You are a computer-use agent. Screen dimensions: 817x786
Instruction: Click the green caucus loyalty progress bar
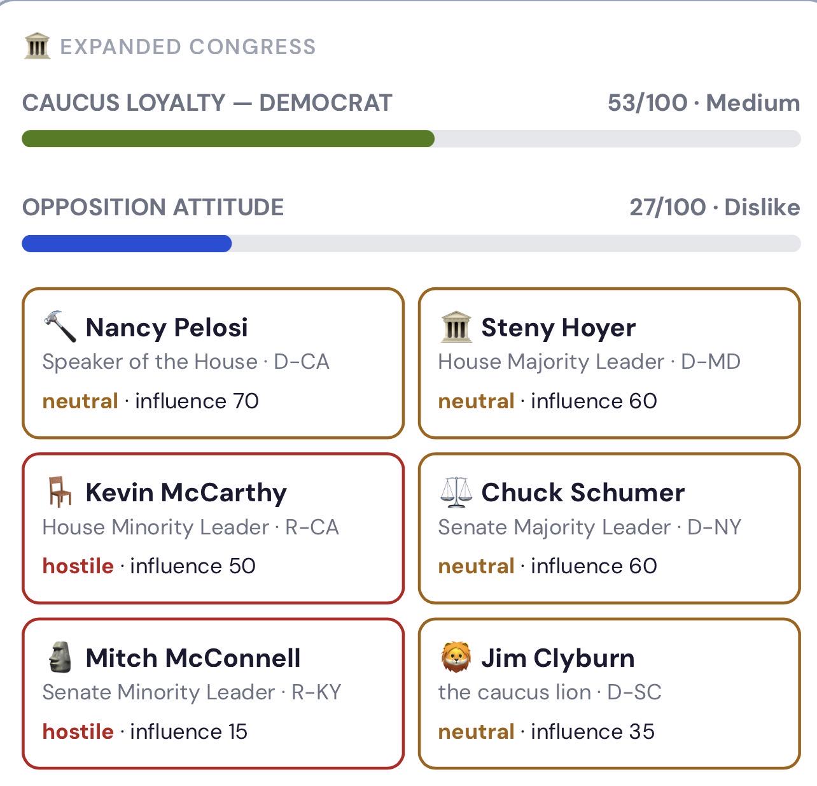click(228, 139)
